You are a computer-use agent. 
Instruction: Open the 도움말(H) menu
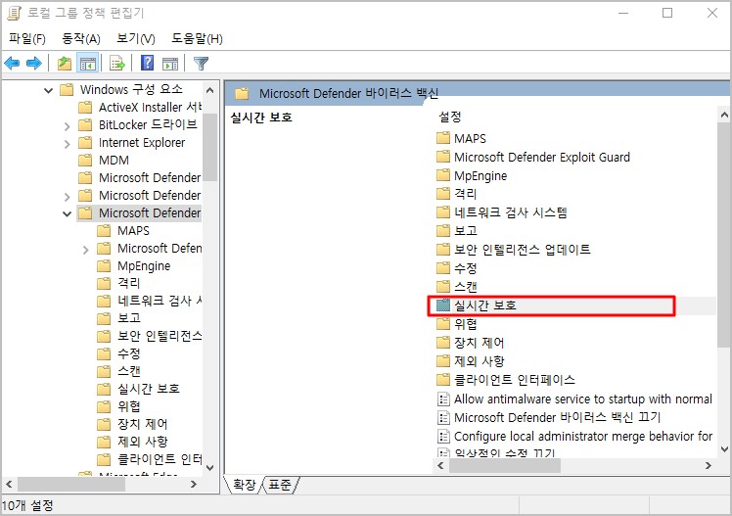click(197, 39)
